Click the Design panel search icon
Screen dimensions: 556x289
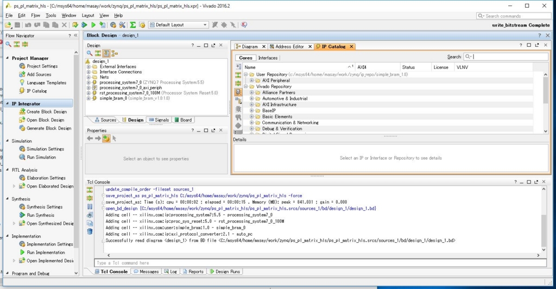click(x=90, y=53)
